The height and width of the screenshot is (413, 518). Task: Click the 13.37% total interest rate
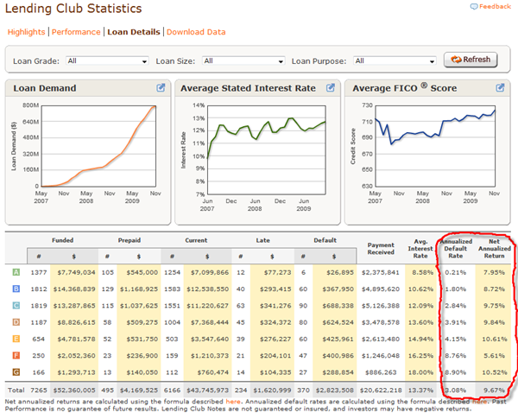coord(420,390)
